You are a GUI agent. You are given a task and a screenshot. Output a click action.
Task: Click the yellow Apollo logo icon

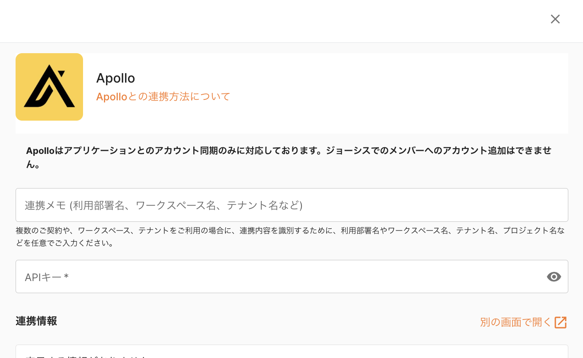coord(49,87)
